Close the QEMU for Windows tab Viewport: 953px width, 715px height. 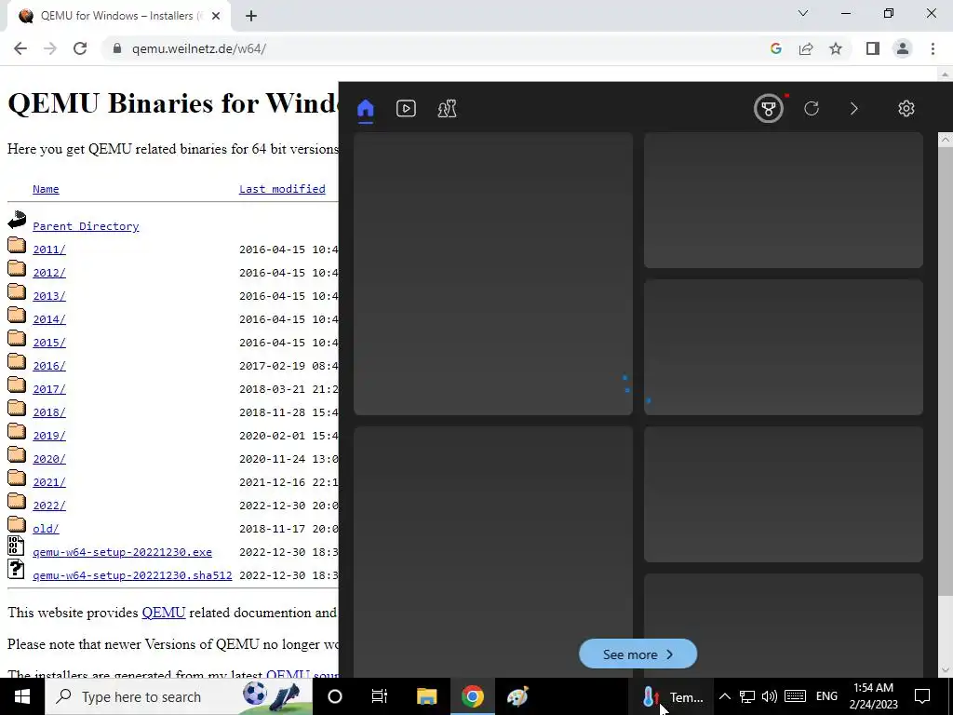pos(216,17)
